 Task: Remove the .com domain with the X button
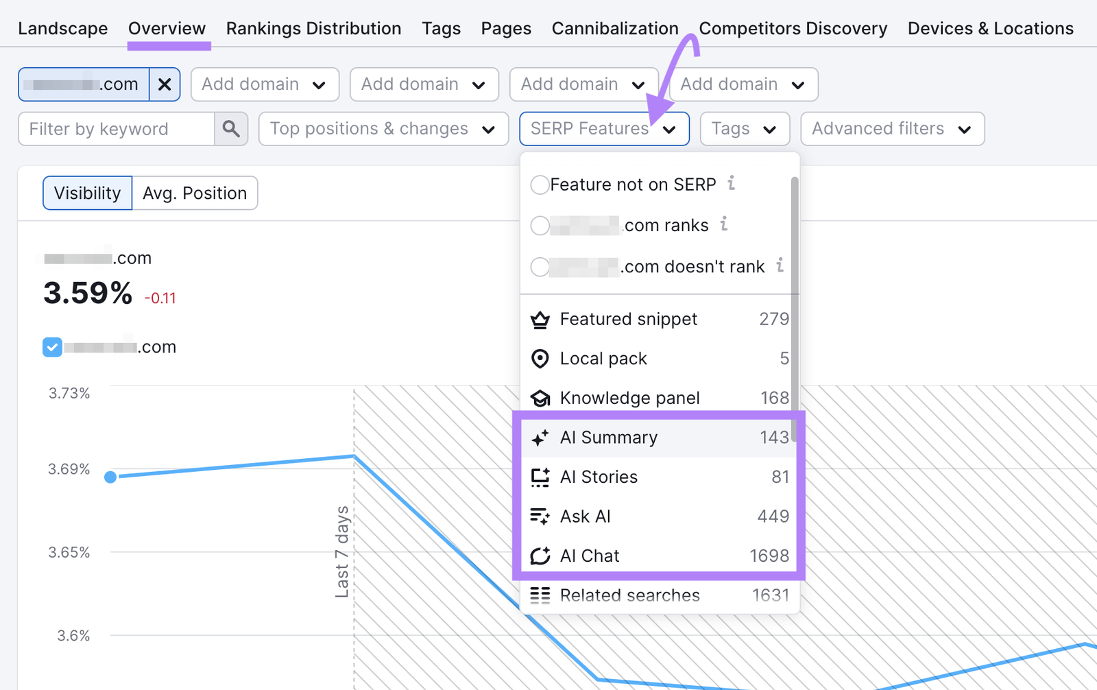164,84
